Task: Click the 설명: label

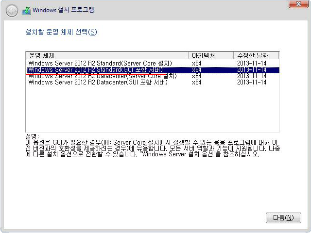Action: click(32, 136)
